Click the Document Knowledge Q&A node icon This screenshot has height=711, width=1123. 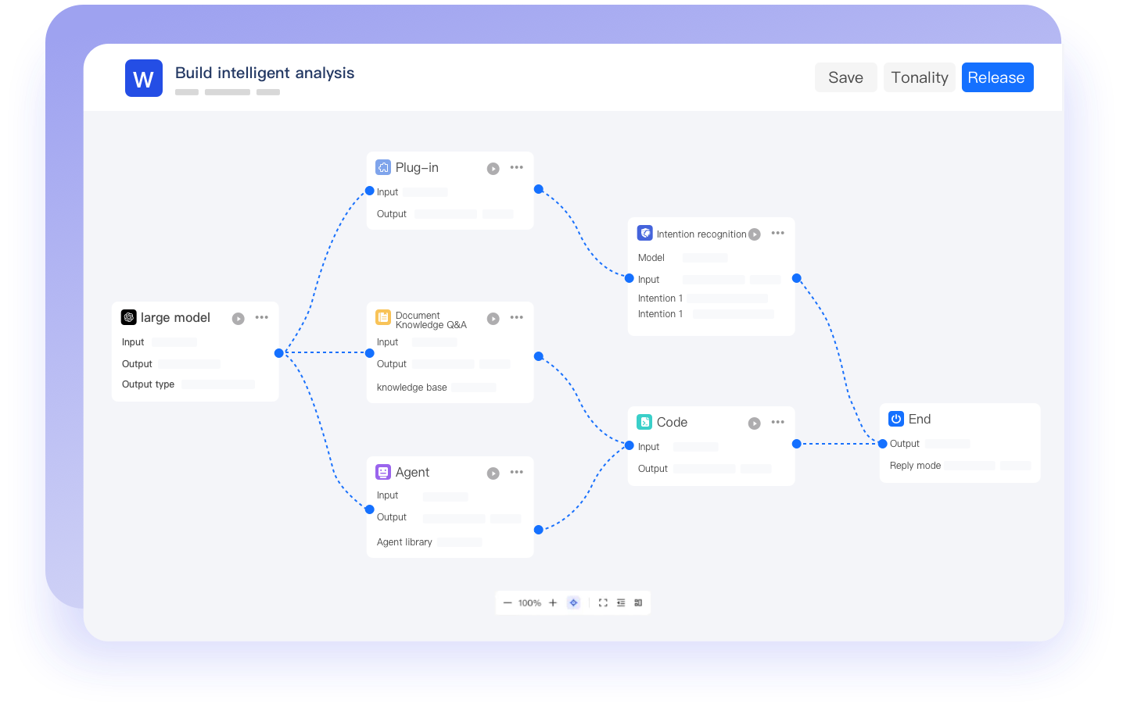click(383, 317)
